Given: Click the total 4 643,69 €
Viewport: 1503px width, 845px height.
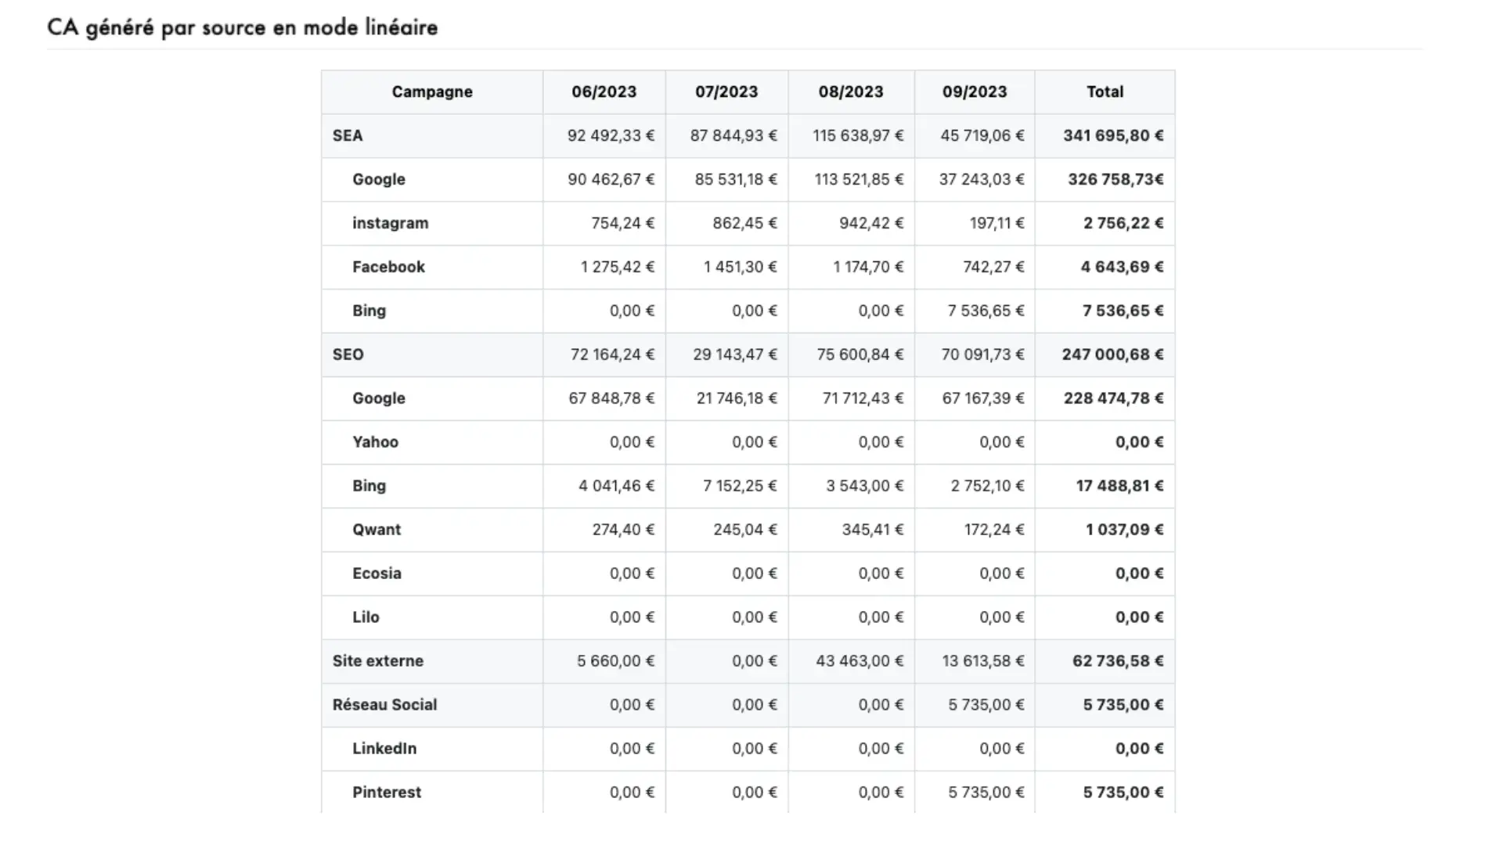Looking at the screenshot, I should point(1122,267).
